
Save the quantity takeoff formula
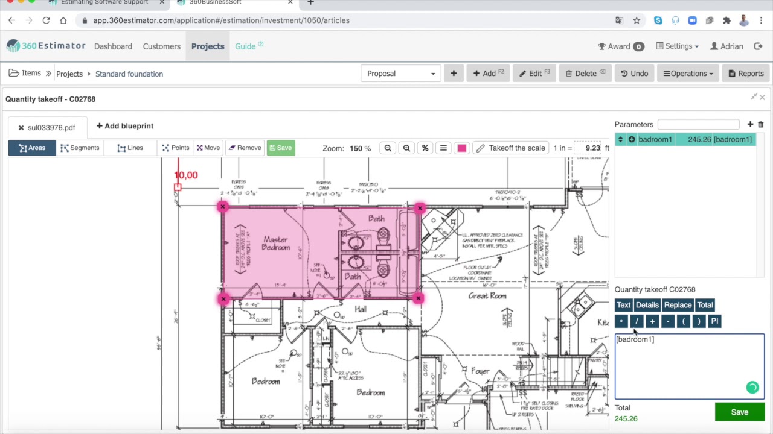(x=740, y=412)
